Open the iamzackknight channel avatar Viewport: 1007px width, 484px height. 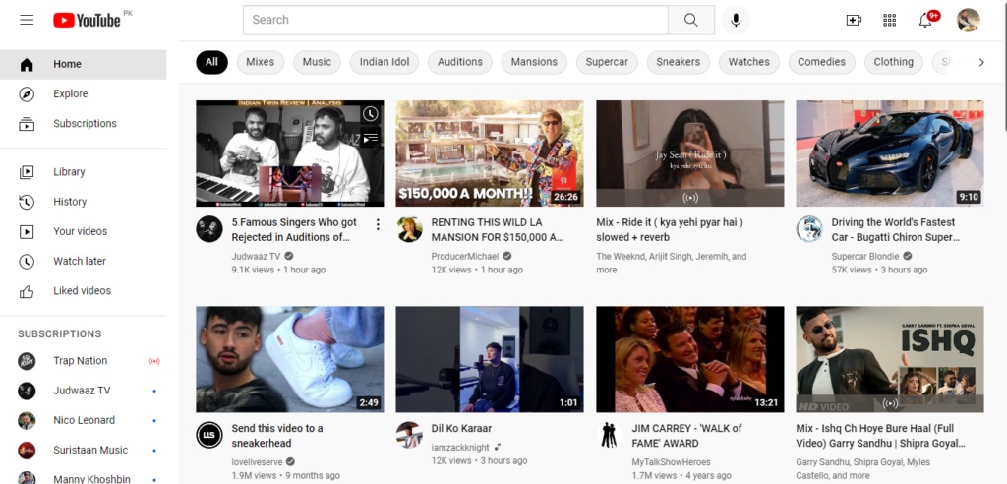coord(409,435)
